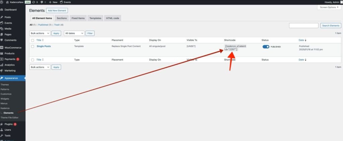Open the top Bulk actions dropdown
The width and height of the screenshot is (343, 141).
[x=40, y=33]
